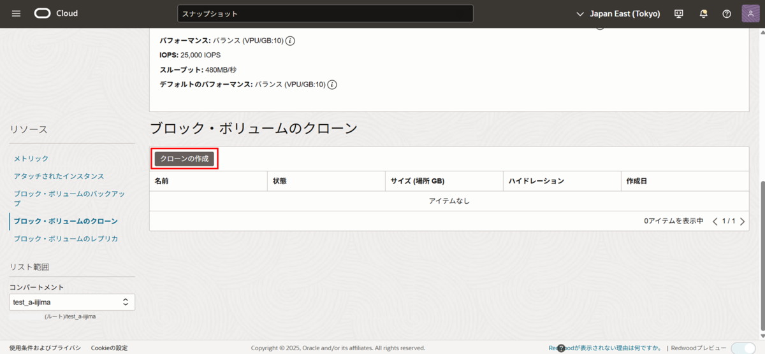
Task: Click the アイテムなし empty row text
Action: click(x=449, y=201)
